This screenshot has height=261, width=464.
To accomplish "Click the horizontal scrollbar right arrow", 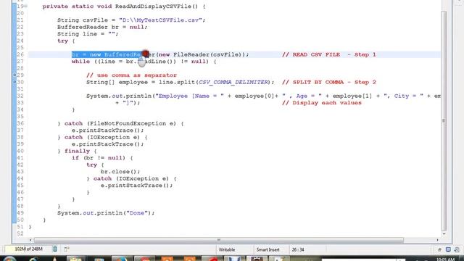I will coord(437,240).
